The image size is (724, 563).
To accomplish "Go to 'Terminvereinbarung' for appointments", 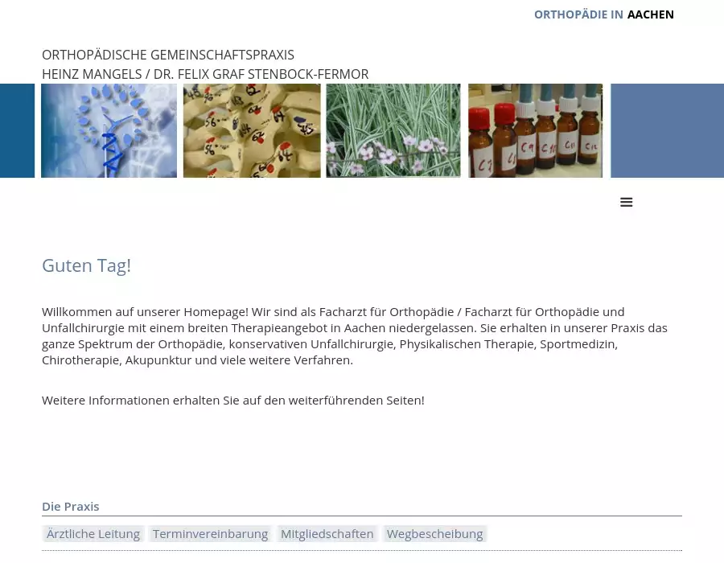I will [210, 533].
